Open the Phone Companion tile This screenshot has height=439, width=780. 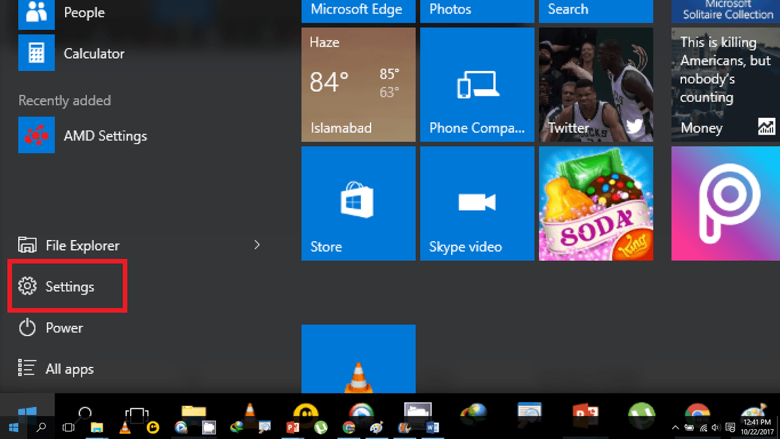coord(476,85)
